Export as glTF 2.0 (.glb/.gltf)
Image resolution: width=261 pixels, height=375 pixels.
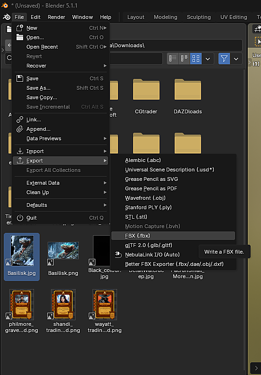coord(173,245)
